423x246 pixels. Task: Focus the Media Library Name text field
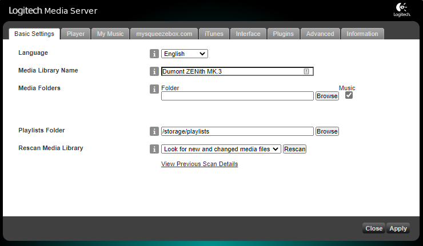tap(237, 71)
